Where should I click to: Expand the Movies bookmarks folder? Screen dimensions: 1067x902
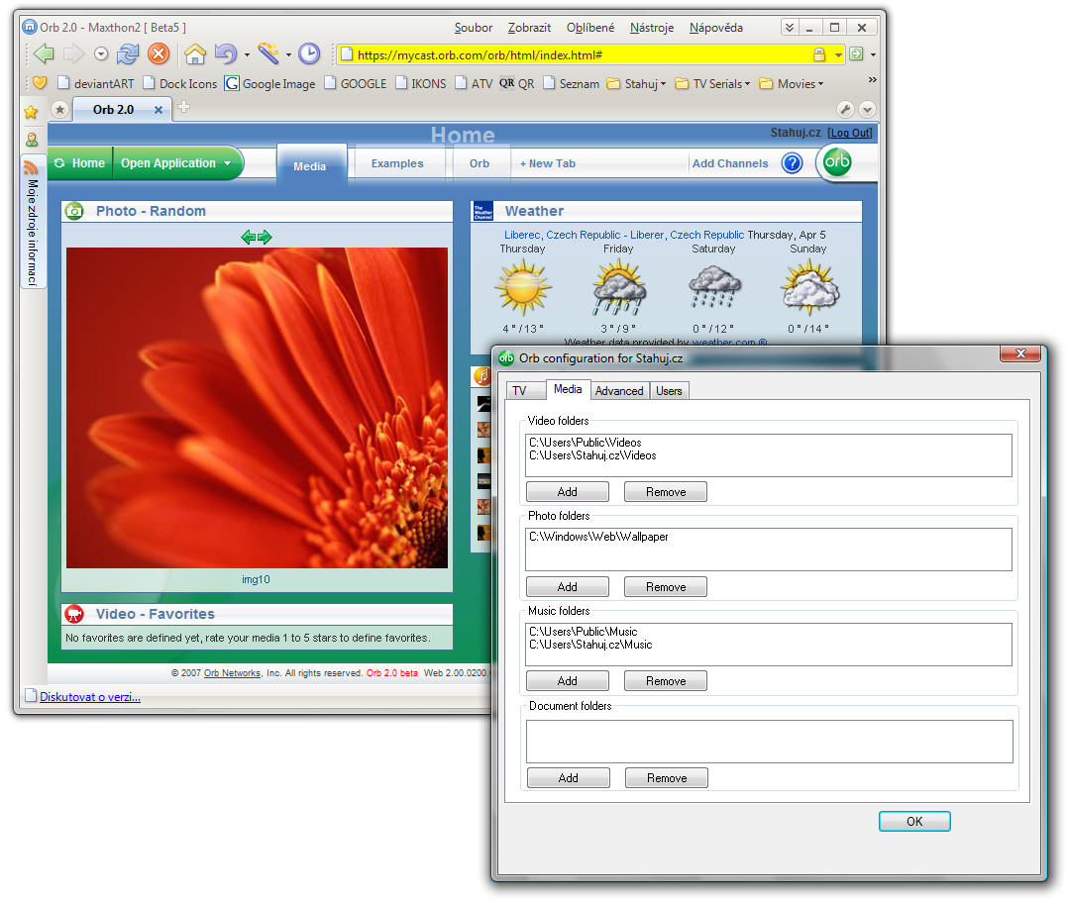(792, 84)
